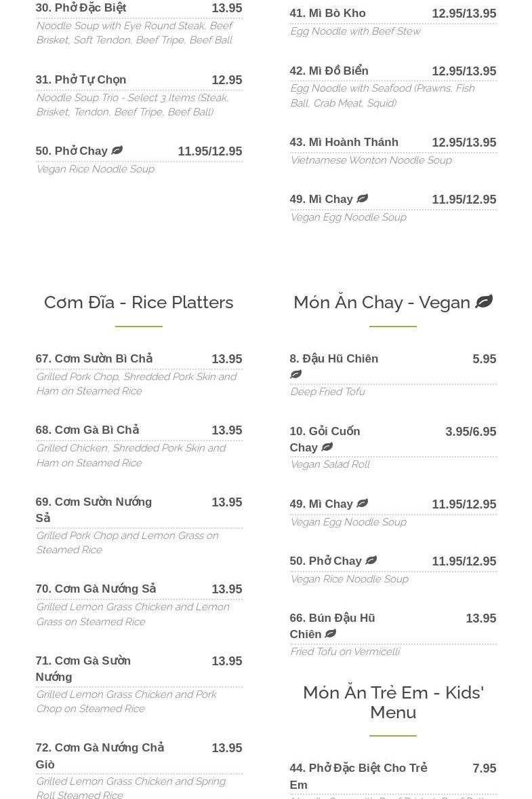Select item 41. Mì Bò Kho
The width and height of the screenshot is (532, 799).
327,14
